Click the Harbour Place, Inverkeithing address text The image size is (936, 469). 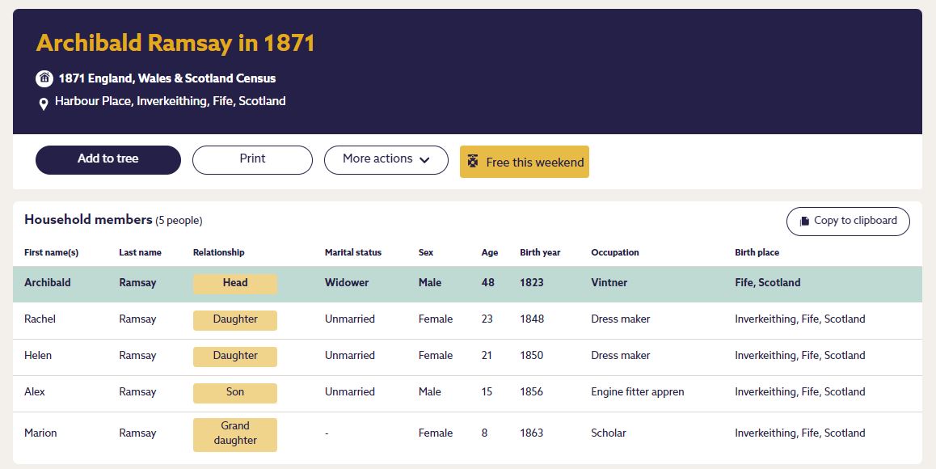[170, 101]
